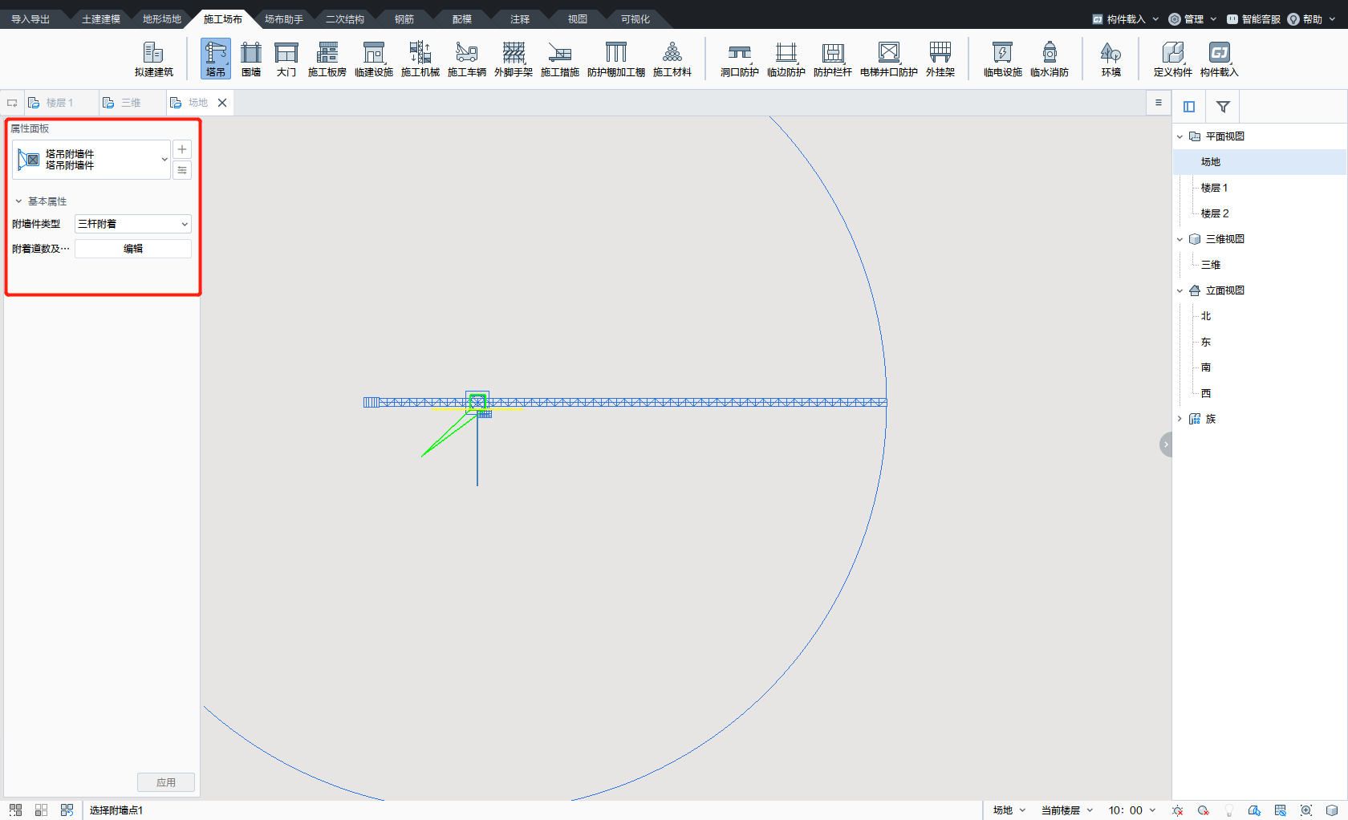Open the 塔吊附墙件 component dropdown
This screenshot has height=820, width=1348.
click(x=91, y=160)
